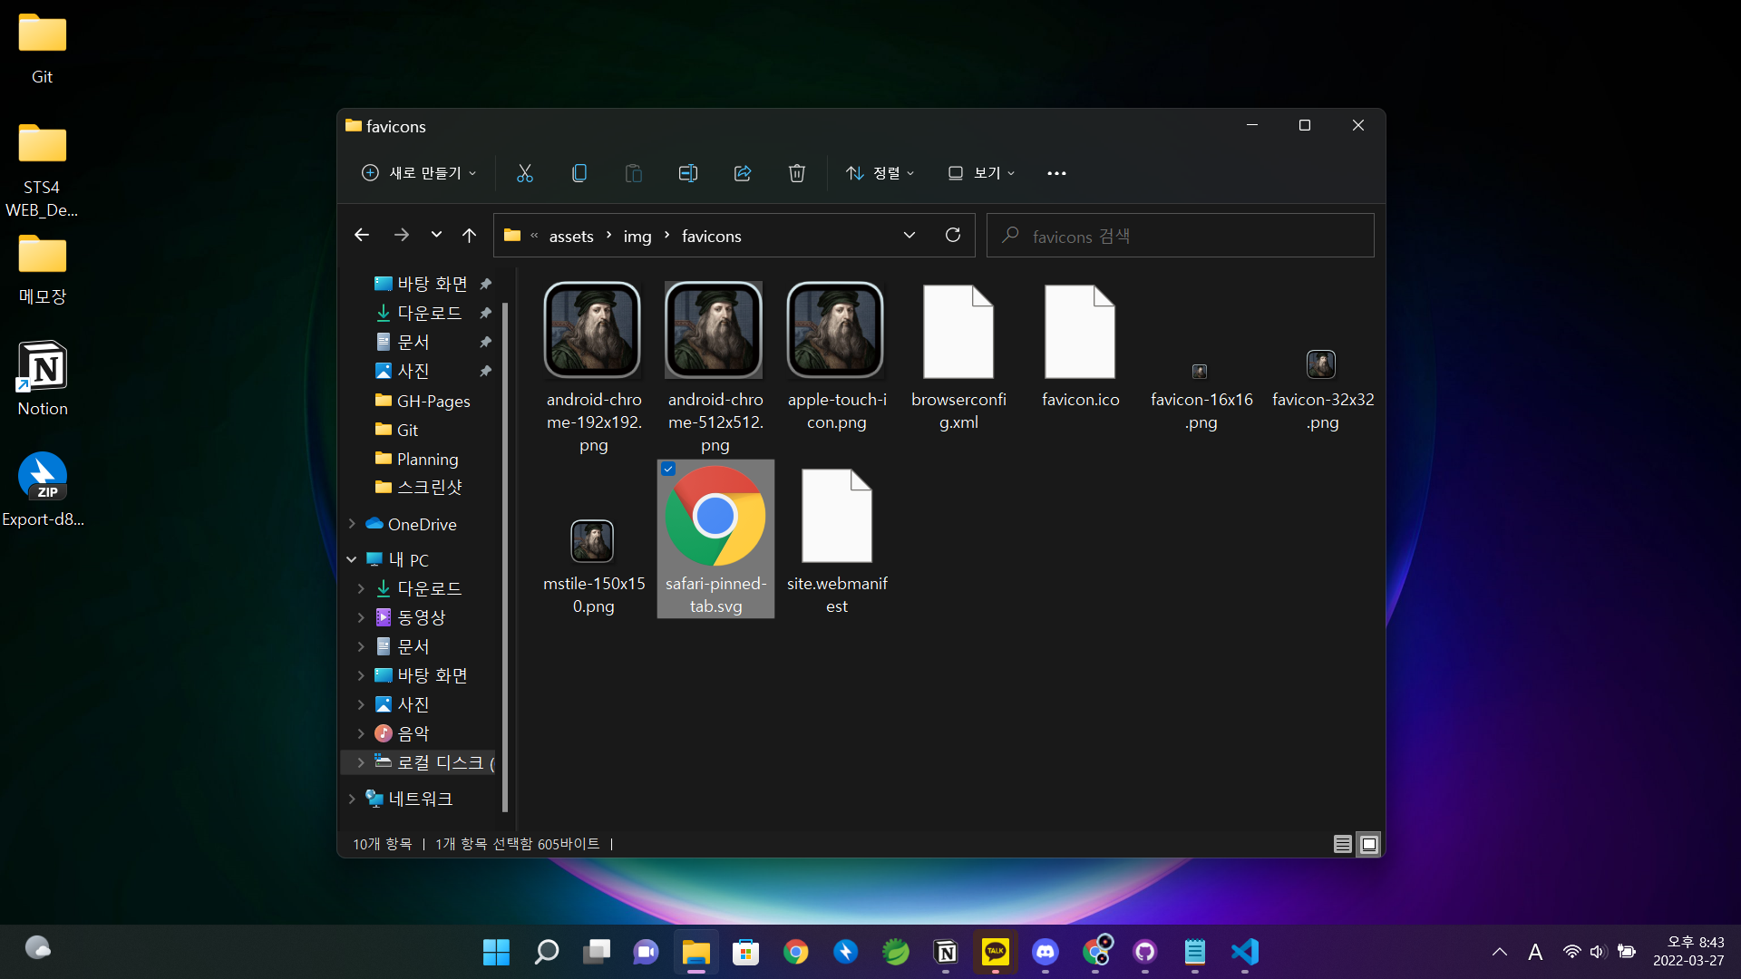Click the Rename icon in toolbar
The height and width of the screenshot is (979, 1741).
687,173
